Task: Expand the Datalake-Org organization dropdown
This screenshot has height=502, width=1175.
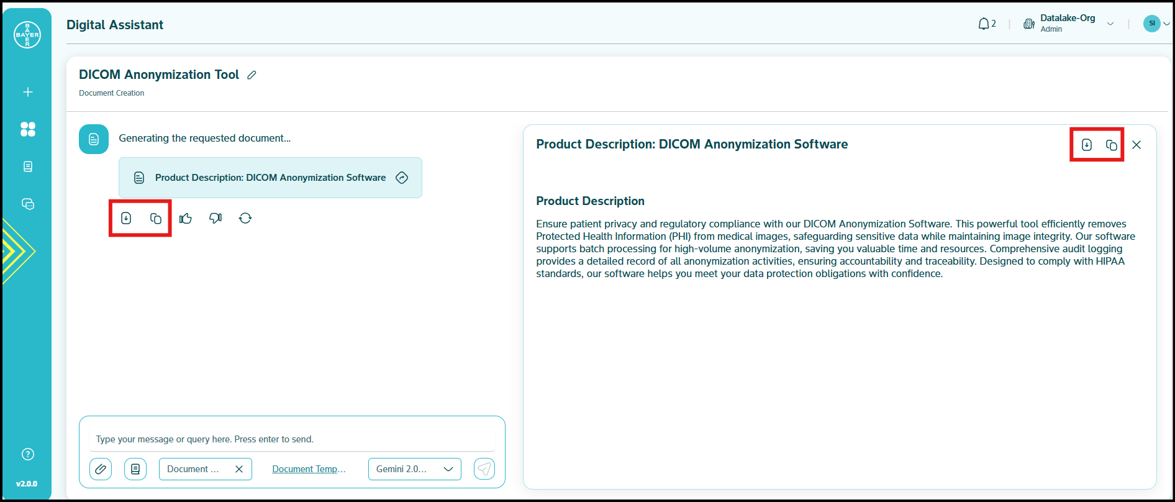Action: tap(1110, 24)
